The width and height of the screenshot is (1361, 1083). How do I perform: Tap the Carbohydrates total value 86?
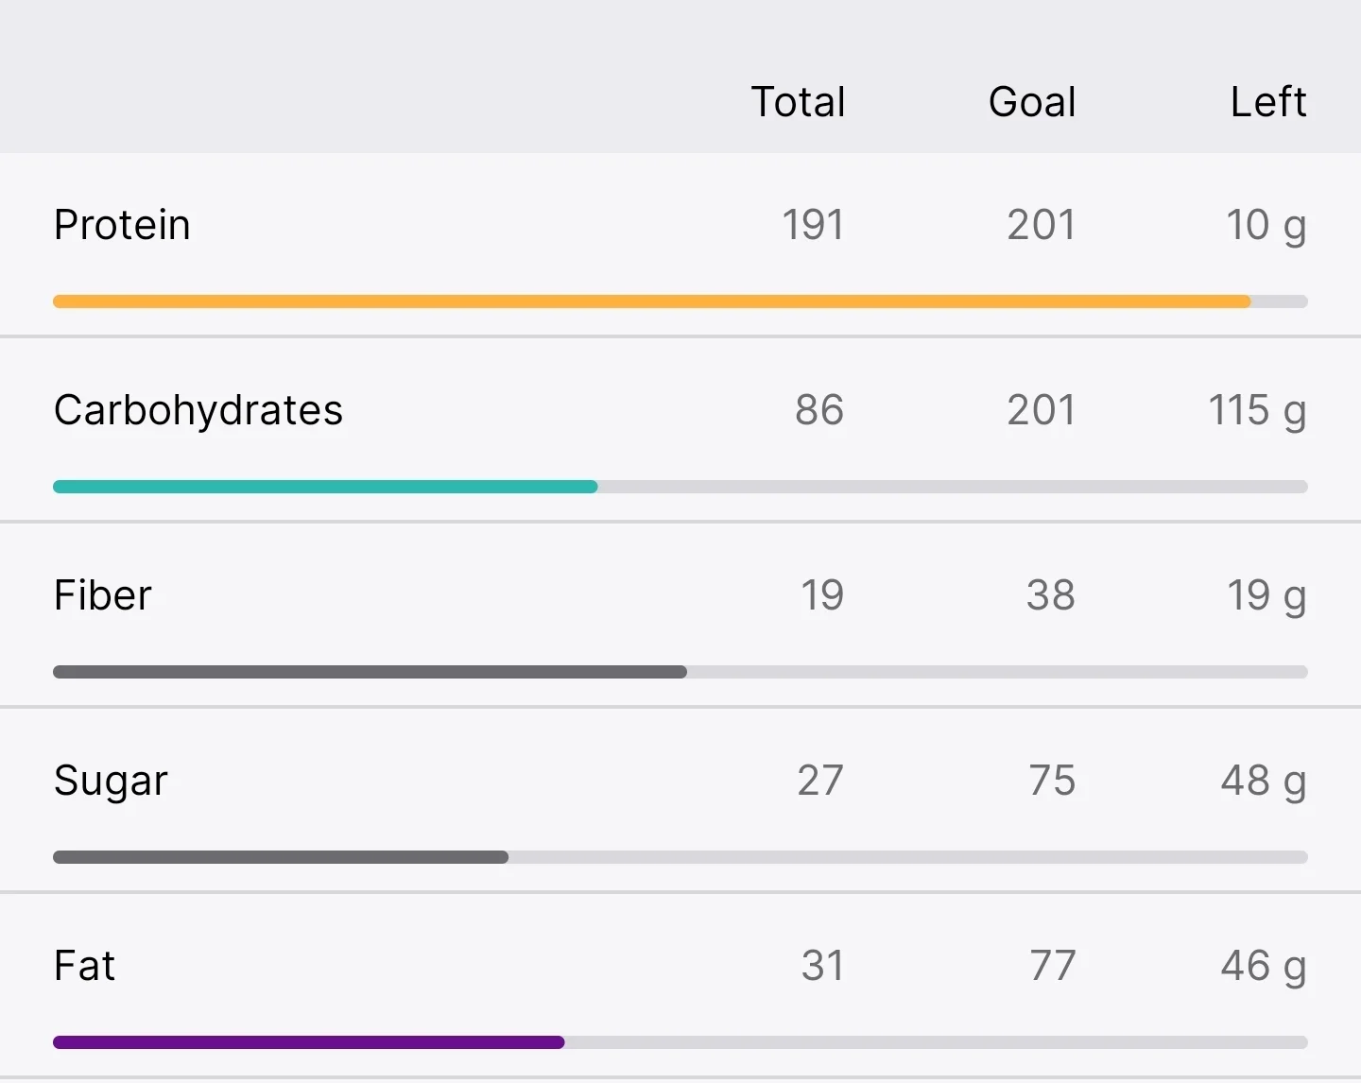[x=819, y=410]
